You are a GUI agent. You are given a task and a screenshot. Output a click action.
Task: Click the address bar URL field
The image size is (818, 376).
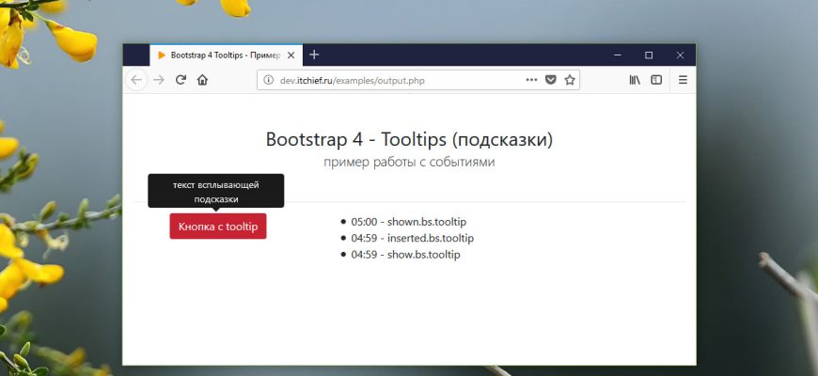tap(395, 80)
